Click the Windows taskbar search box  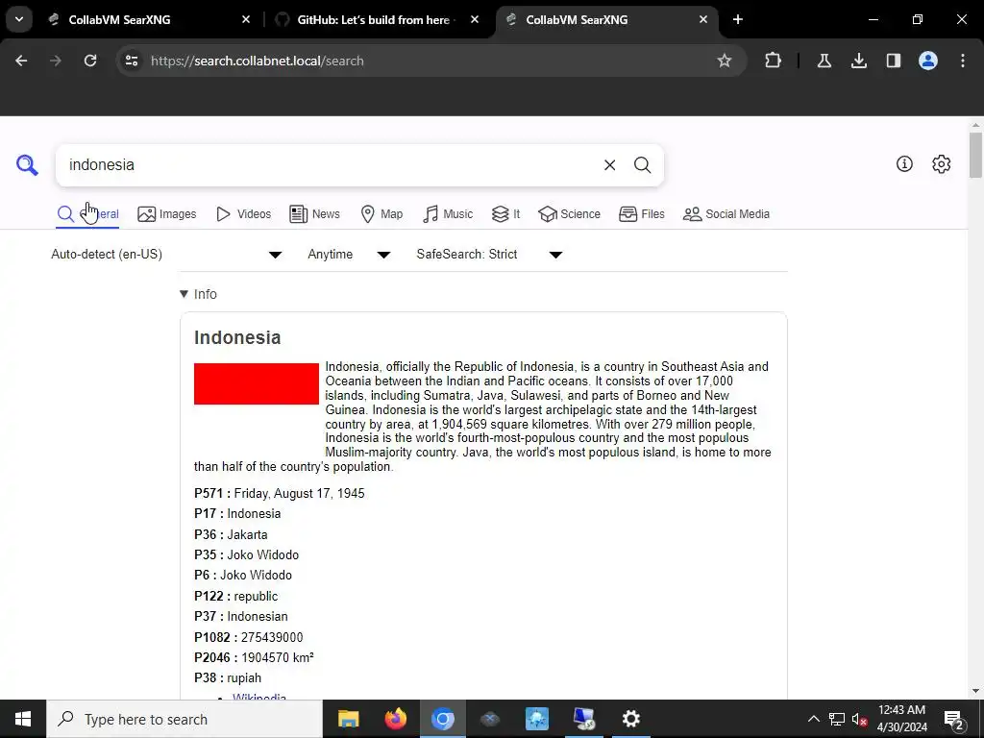[184, 719]
